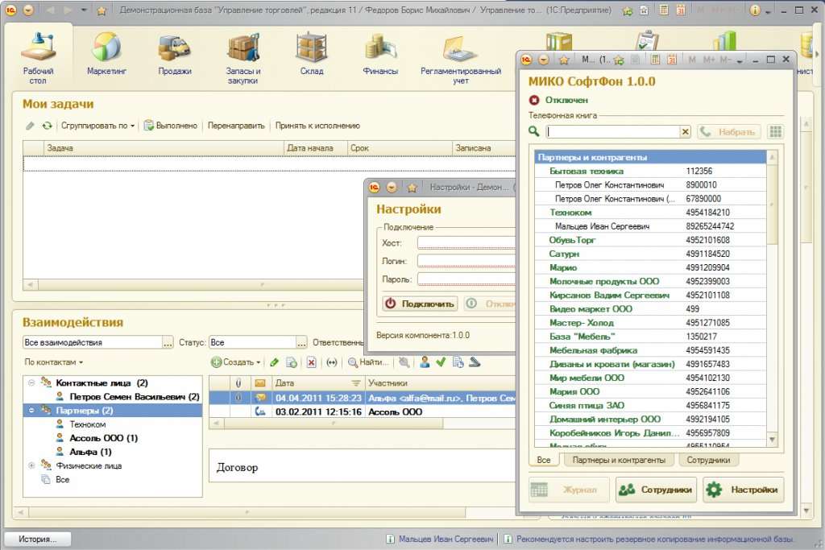Click the calendar icon in СофтФон title bar
This screenshot has height=550, width=825.
(672, 60)
